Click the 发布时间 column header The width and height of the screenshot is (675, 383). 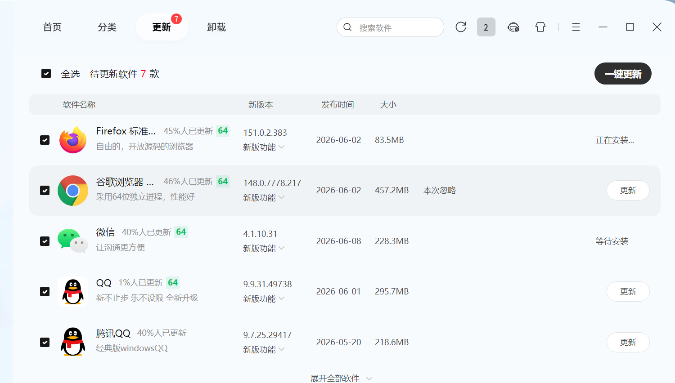point(337,105)
